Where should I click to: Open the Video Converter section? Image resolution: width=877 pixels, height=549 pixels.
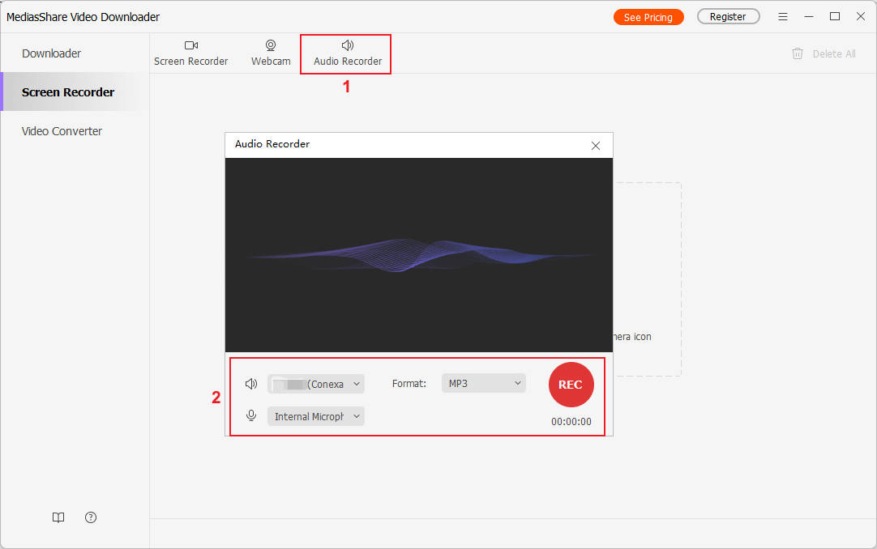(x=62, y=131)
